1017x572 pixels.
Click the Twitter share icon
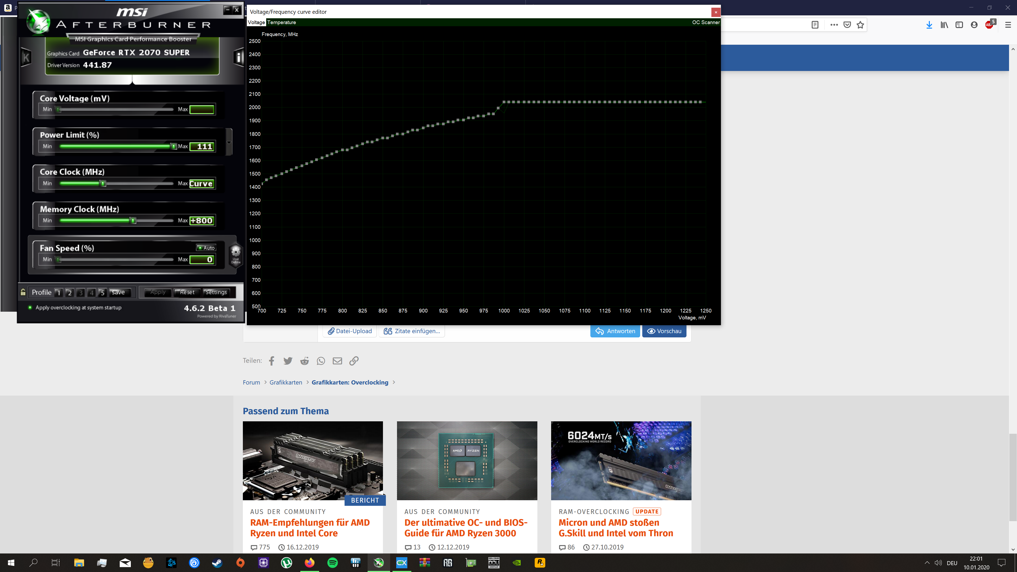288,361
